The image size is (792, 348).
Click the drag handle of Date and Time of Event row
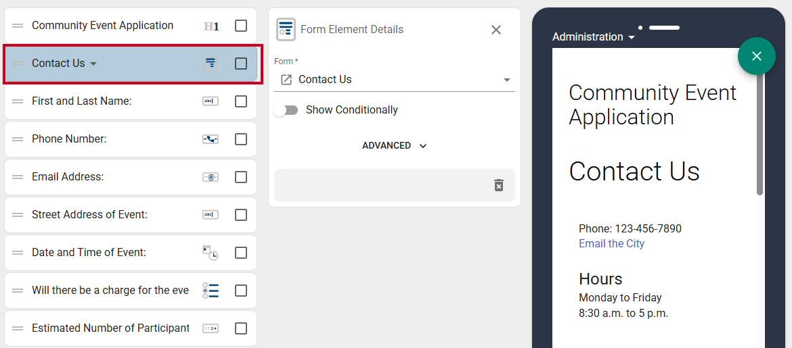(x=18, y=253)
